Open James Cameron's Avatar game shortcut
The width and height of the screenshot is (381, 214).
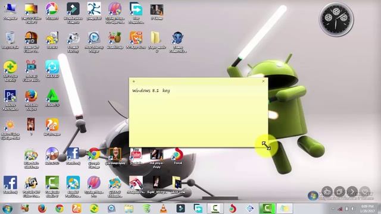point(177,42)
